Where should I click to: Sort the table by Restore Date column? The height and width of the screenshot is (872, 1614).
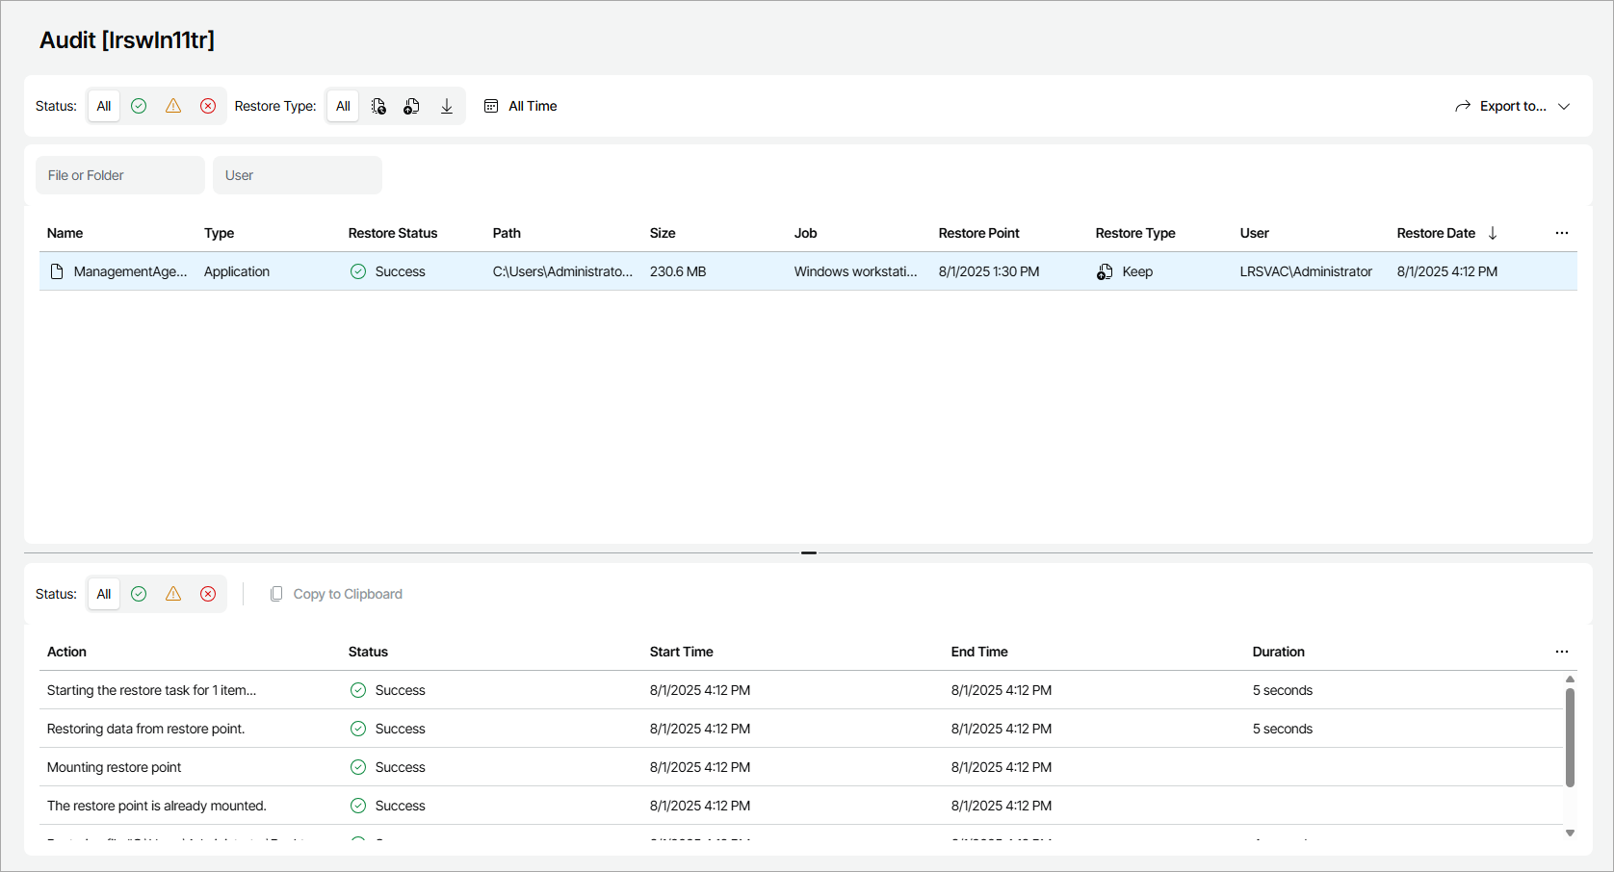coord(1436,233)
